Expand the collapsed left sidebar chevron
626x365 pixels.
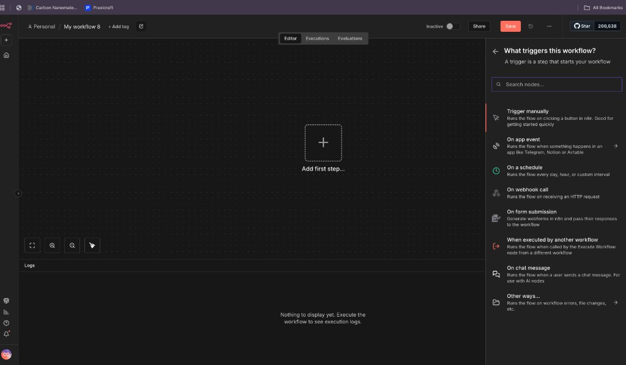tap(18, 193)
